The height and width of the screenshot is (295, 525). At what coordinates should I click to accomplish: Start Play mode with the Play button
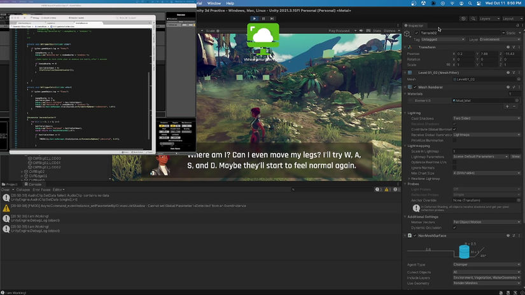(255, 18)
